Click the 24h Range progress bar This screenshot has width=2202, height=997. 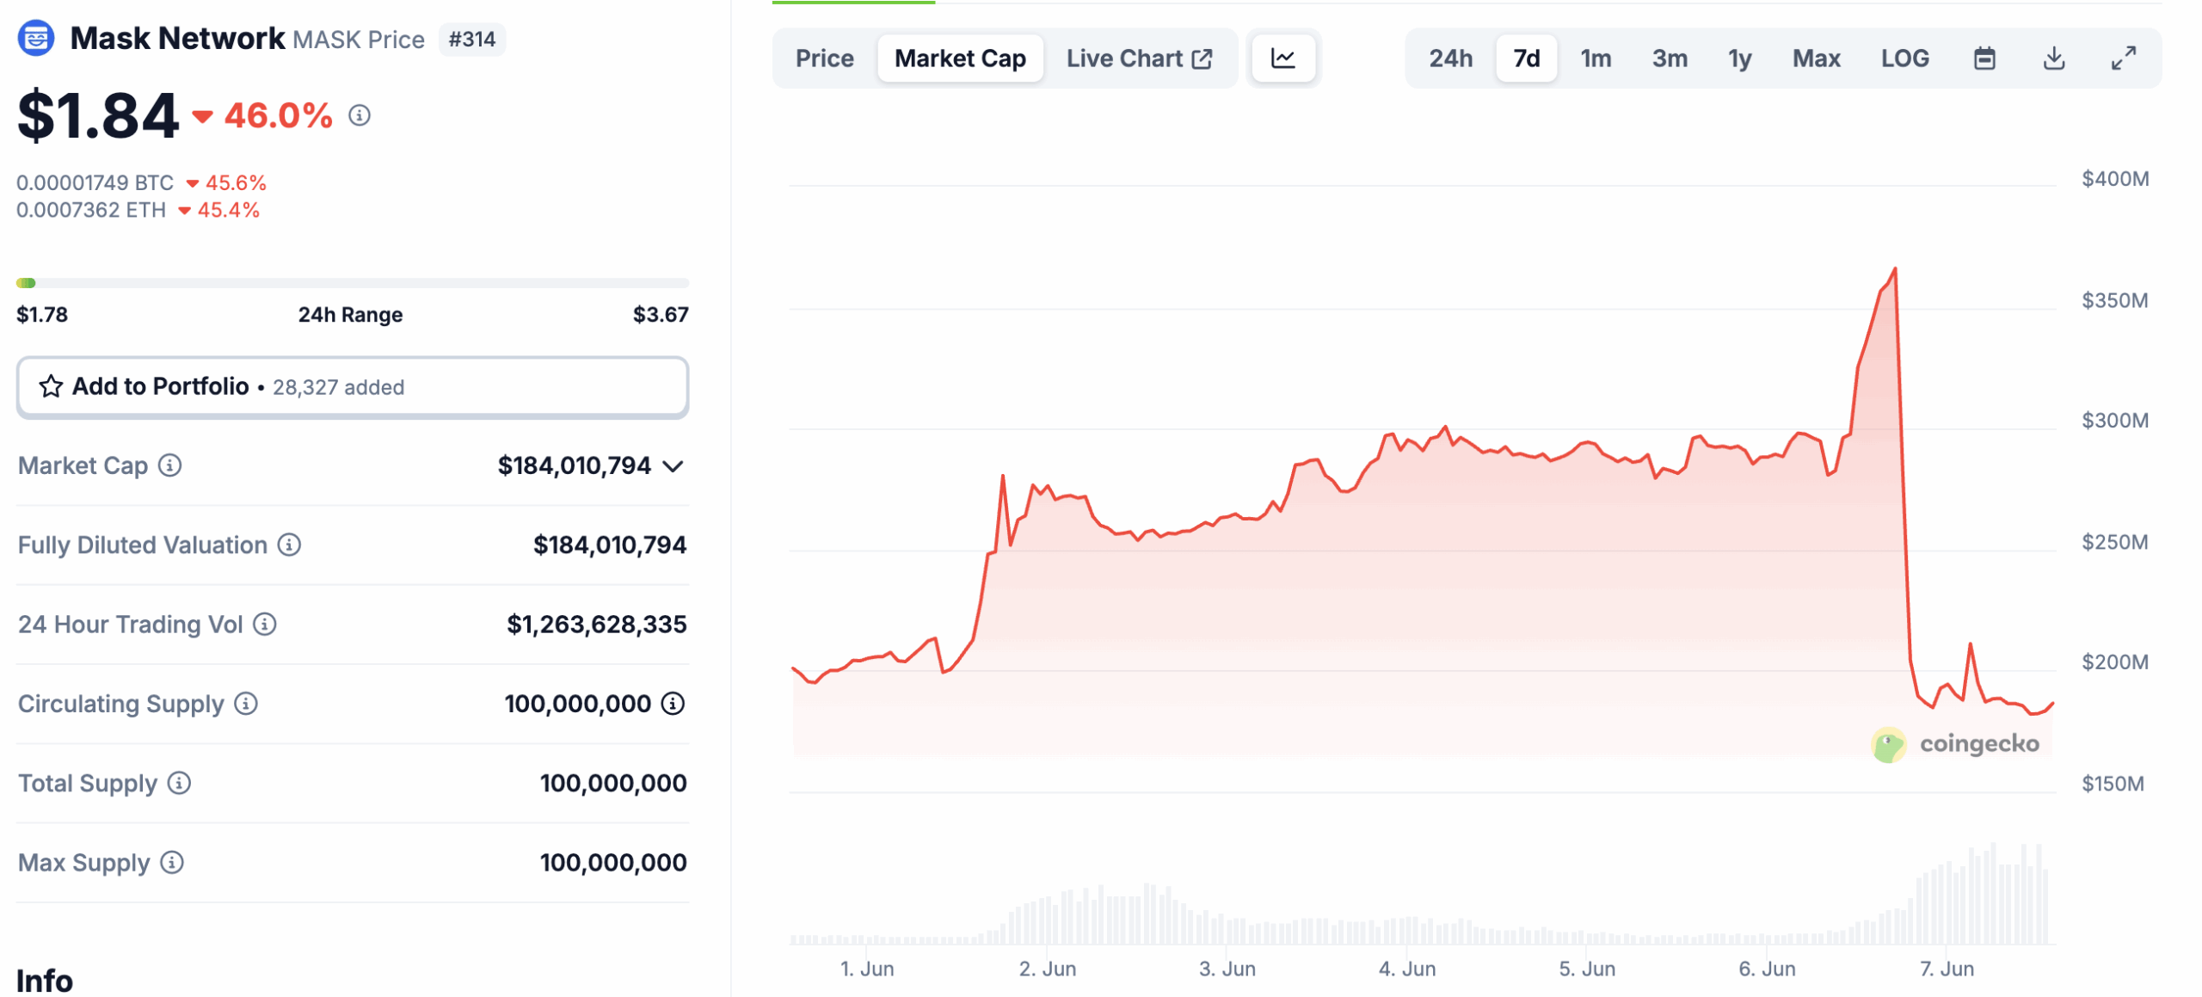(x=353, y=281)
